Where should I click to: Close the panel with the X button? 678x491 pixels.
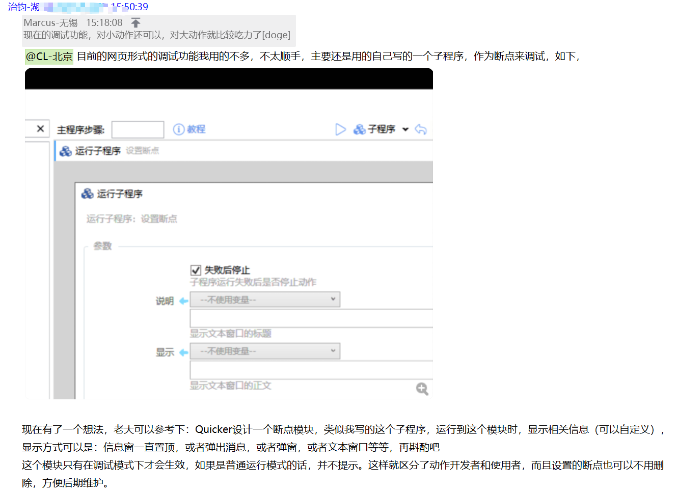[x=40, y=129]
